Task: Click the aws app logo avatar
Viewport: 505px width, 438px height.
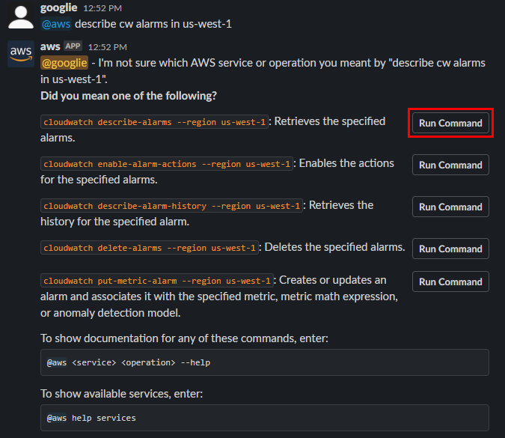Action: pyautogui.click(x=21, y=54)
